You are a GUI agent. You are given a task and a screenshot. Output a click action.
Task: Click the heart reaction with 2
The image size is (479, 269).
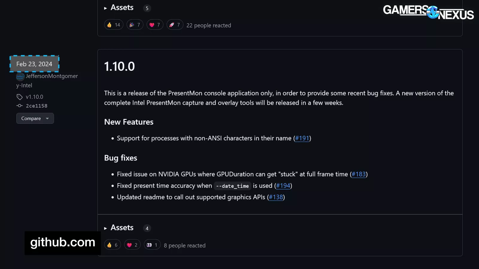pos(132,245)
